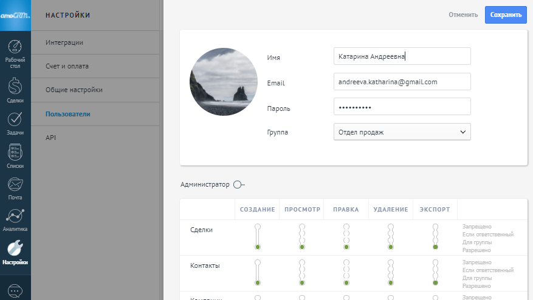This screenshot has width=533, height=300.
Task: Toggle the Администратор switch
Action: (239, 184)
